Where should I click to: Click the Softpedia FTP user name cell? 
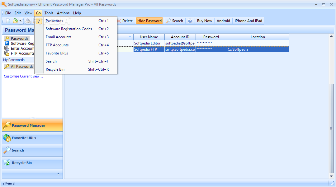(149, 49)
